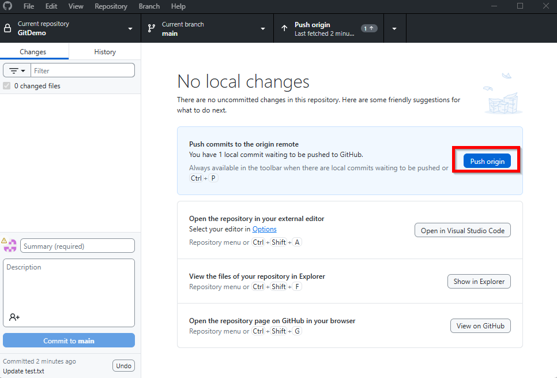Viewport: 557px width, 378px height.
Task: Follow the Options link
Action: [264, 229]
